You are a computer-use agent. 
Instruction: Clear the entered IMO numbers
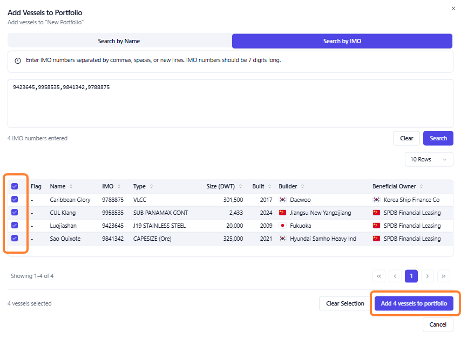(x=406, y=138)
